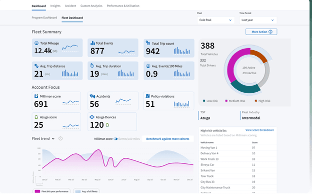Image resolution: width=312 pixels, height=194 pixels.
Task: Click the Azuga TSP value
Action: pos(205,118)
